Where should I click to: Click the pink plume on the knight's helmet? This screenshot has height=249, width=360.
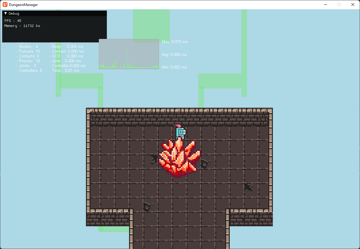coord(178,125)
